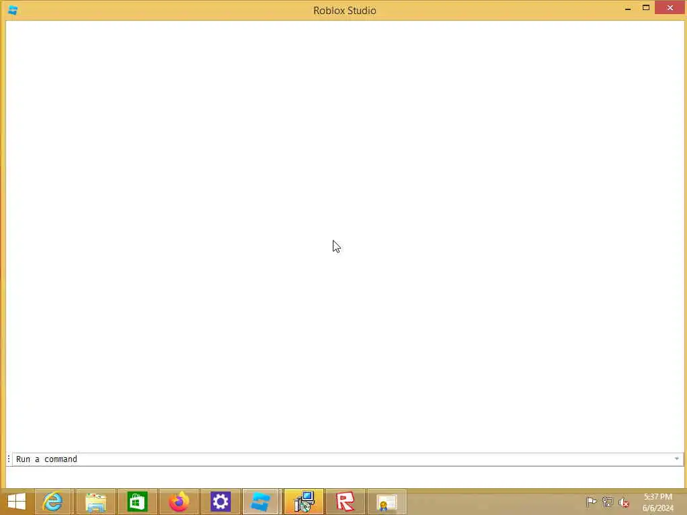The image size is (687, 515).
Task: Open the Windows Store taskbar icon
Action: pyautogui.click(x=137, y=502)
